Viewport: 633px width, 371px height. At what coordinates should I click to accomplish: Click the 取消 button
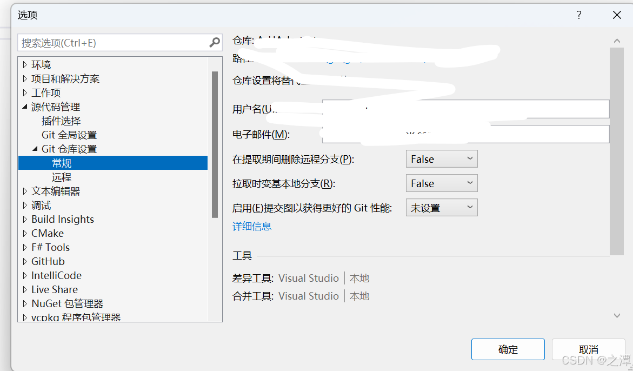pyautogui.click(x=588, y=349)
